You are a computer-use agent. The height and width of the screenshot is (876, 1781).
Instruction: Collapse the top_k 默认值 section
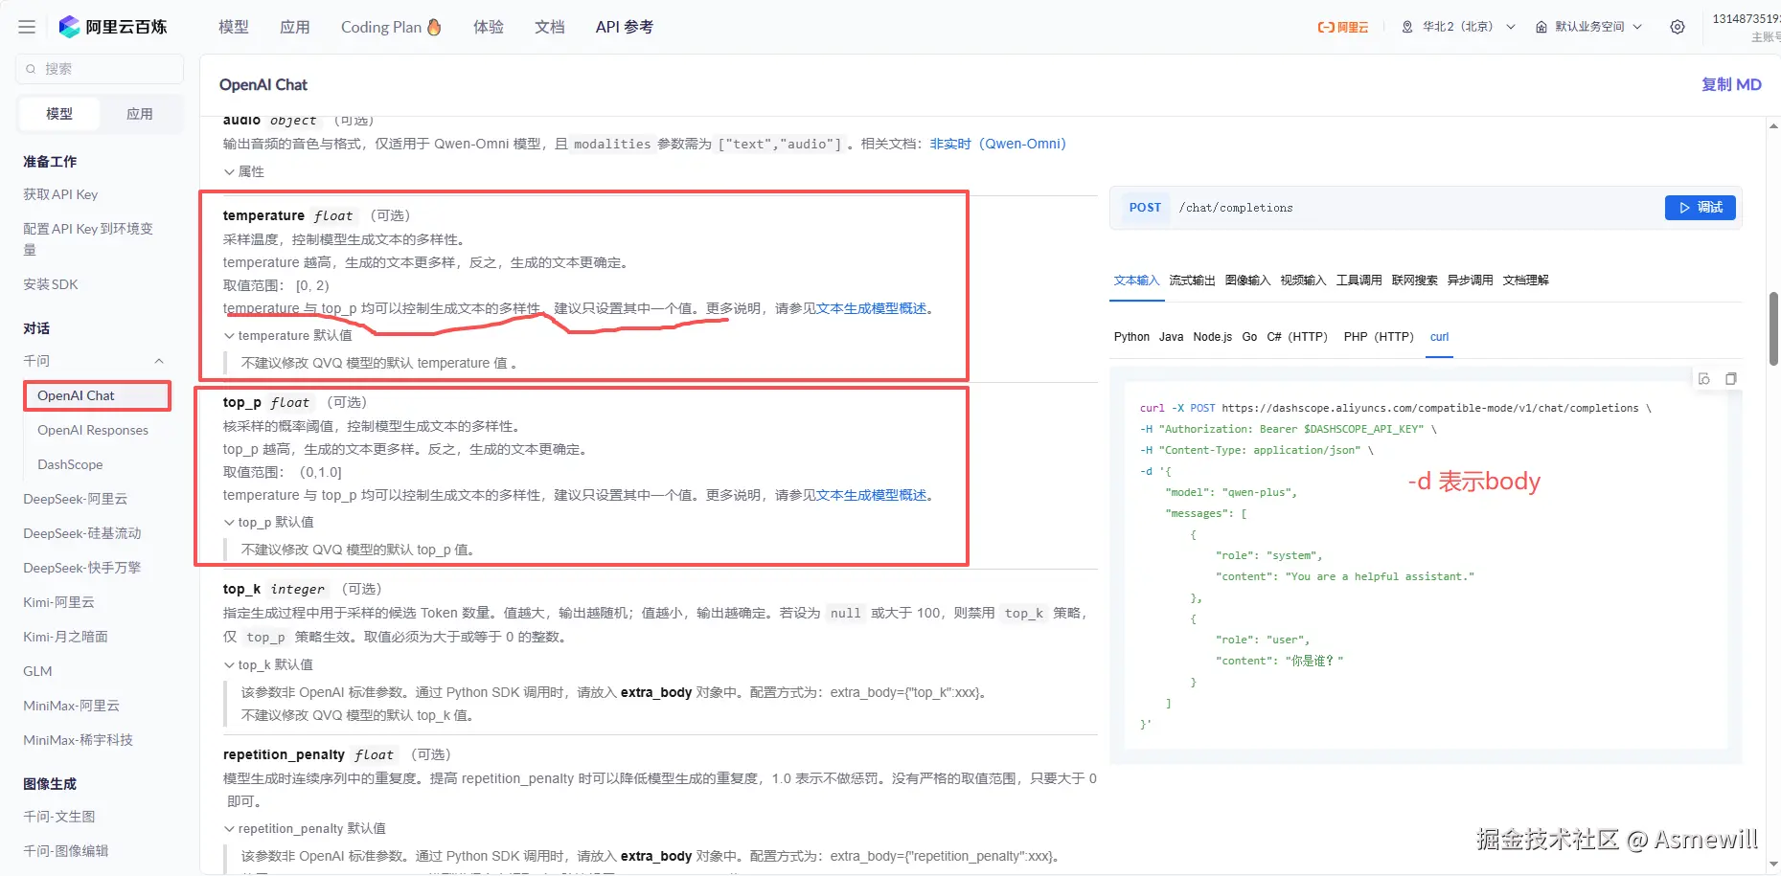coord(268,664)
